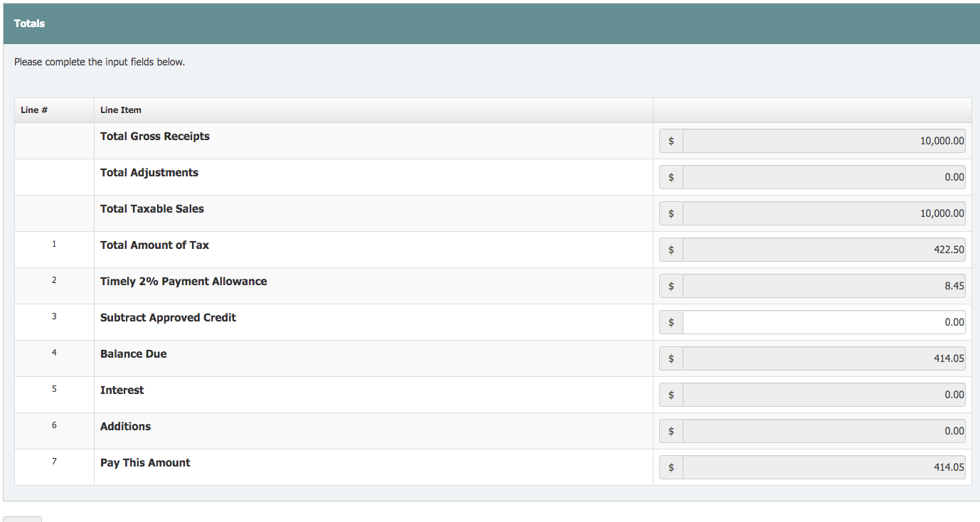Viewport: 980px width, 522px height.
Task: Click the dollar sign beside Total Amount of Tax
Action: tap(671, 250)
